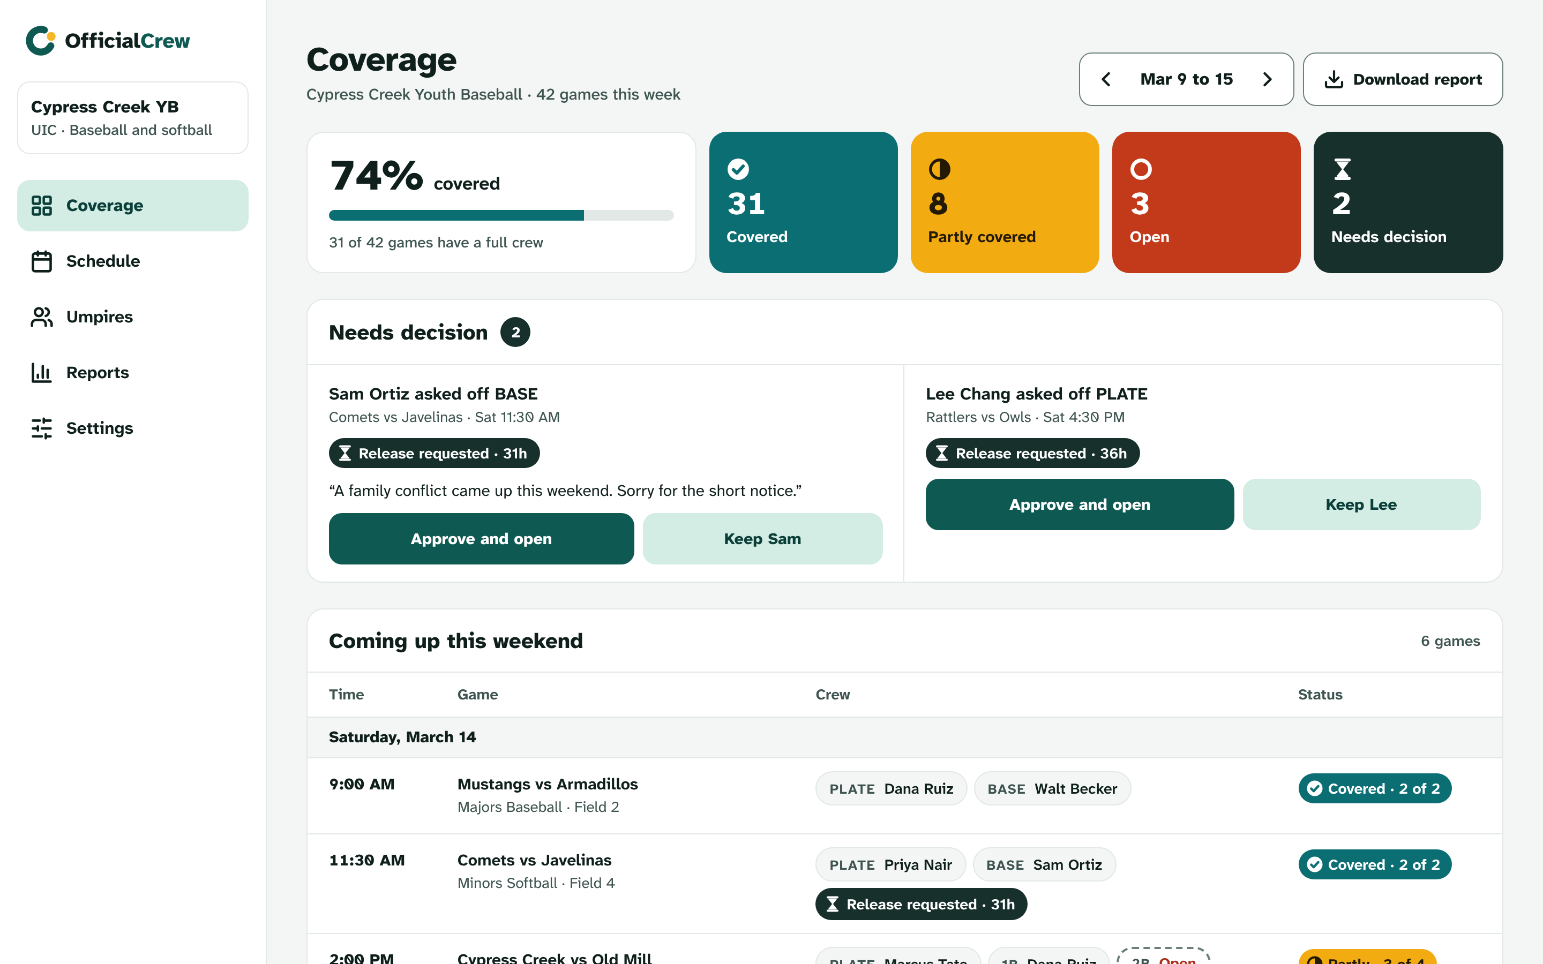1543x964 pixels.
Task: Click '31 of 42 games have a full crew'
Action: point(436,242)
